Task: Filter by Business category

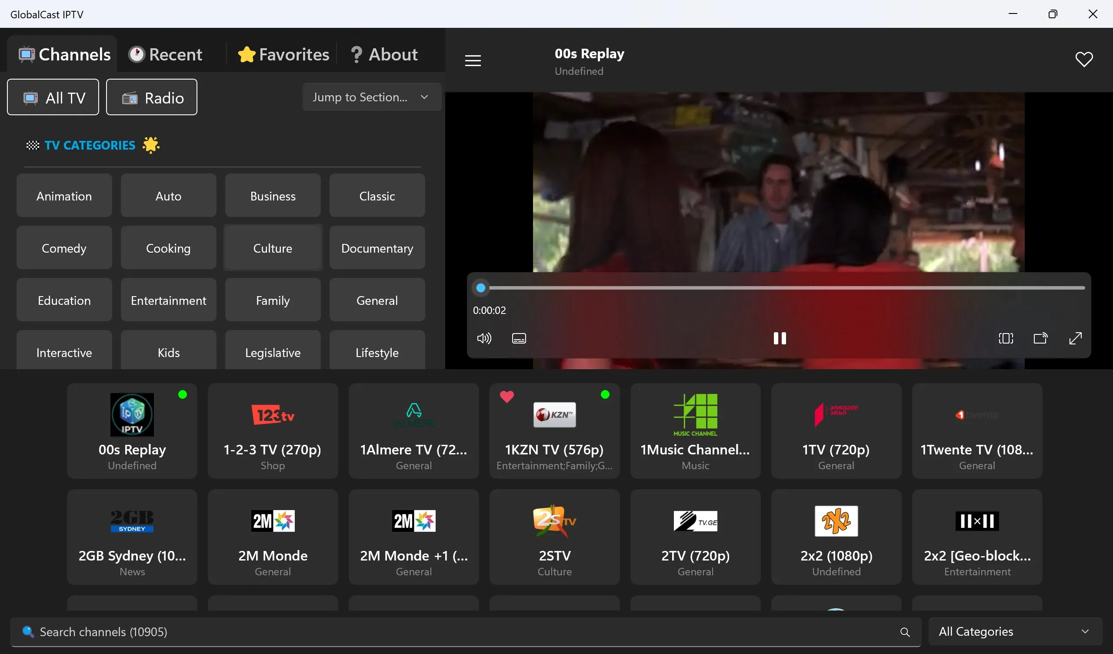Action: click(273, 196)
